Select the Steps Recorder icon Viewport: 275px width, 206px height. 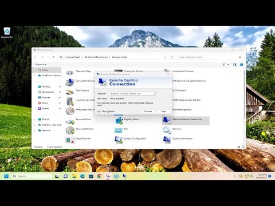point(70,140)
